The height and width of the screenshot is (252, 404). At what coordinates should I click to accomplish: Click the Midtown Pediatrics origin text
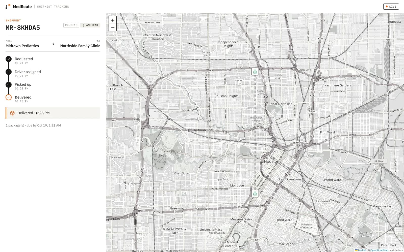coord(22,46)
